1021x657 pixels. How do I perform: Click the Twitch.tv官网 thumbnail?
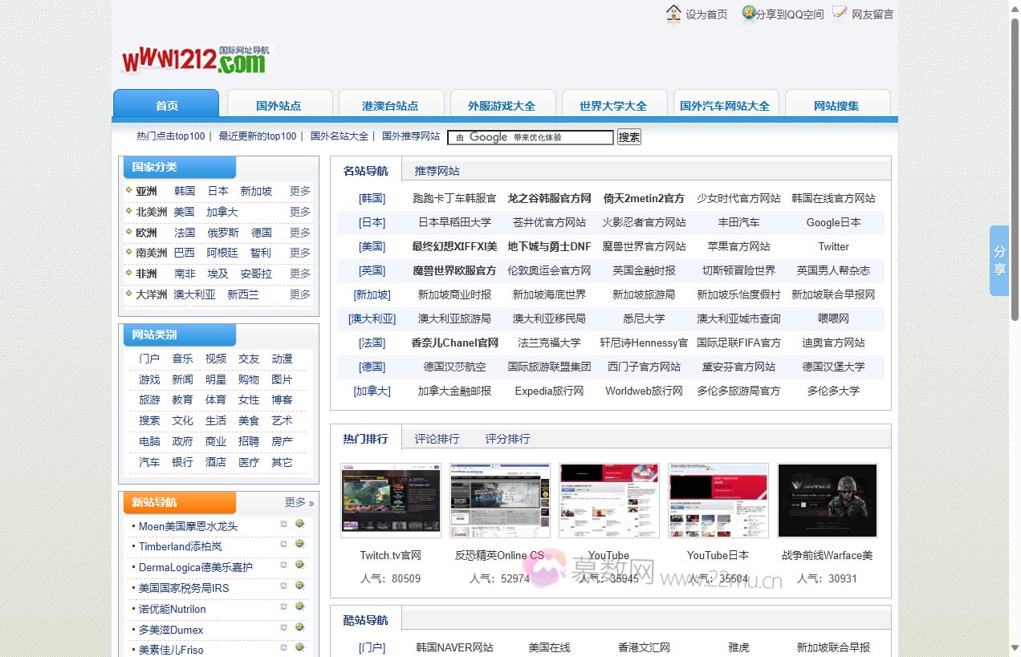pos(390,500)
